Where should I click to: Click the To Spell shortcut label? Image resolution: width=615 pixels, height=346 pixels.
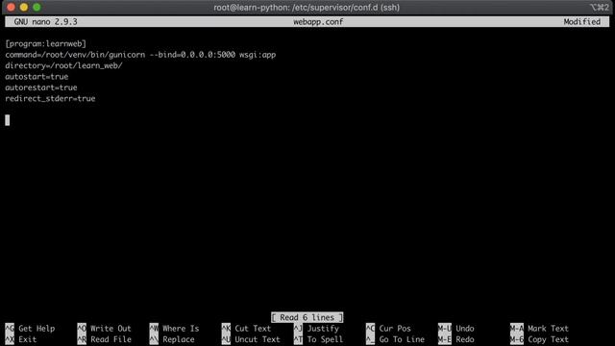pos(325,339)
